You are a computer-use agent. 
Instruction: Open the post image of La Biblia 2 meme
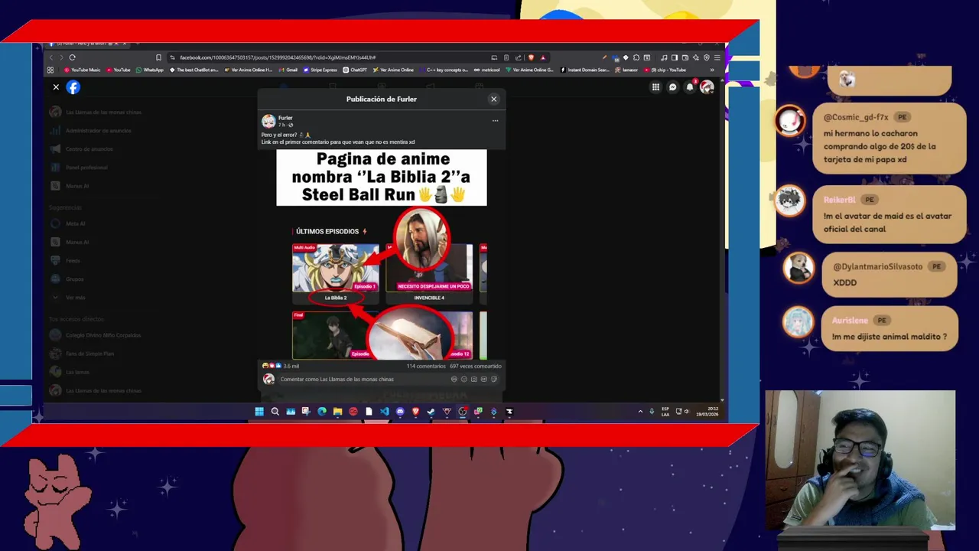point(381,255)
